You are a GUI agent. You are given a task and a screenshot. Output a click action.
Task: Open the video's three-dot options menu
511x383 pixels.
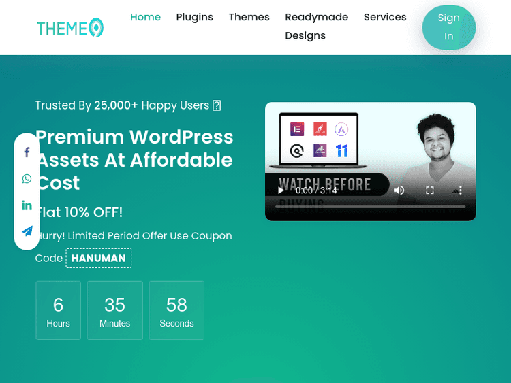461,190
